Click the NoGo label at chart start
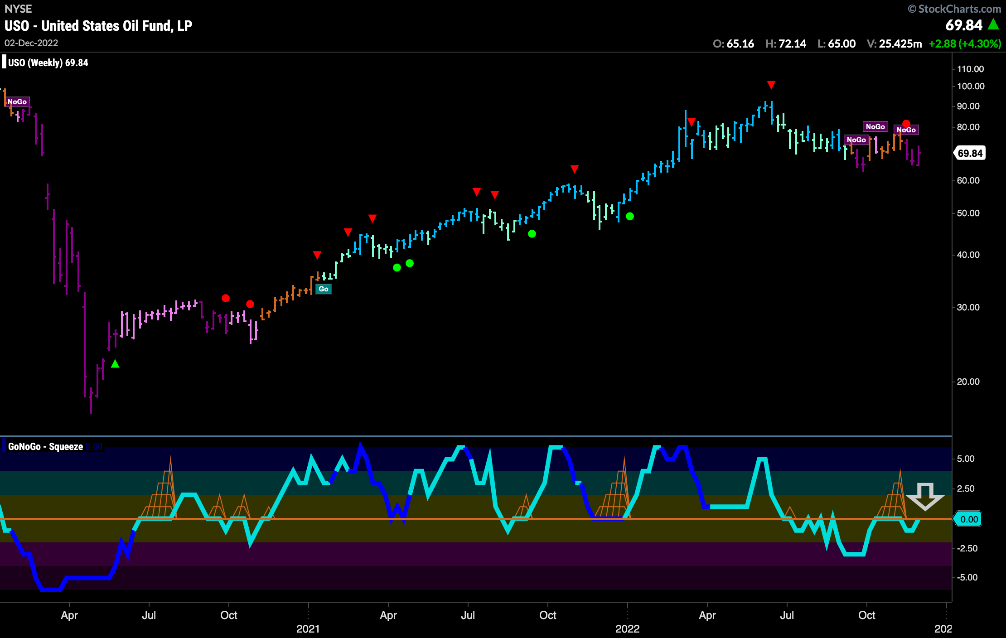 (x=17, y=102)
